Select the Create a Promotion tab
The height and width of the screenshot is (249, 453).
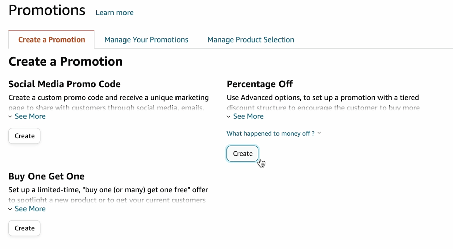(51, 39)
